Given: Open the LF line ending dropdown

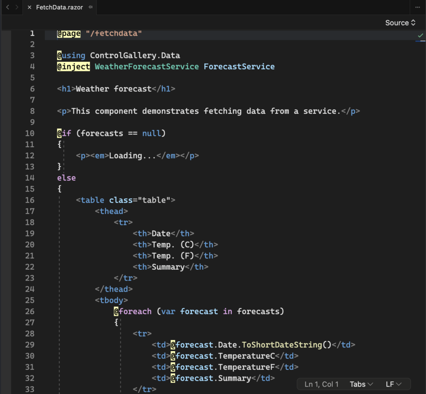Looking at the screenshot, I should [393, 384].
